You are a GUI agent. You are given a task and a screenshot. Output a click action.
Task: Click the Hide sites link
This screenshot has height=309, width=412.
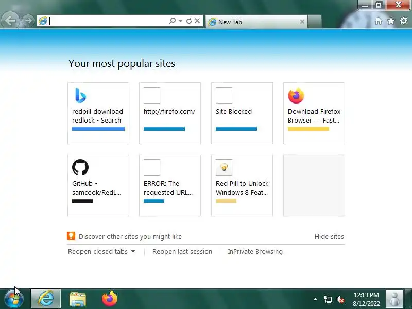point(329,236)
